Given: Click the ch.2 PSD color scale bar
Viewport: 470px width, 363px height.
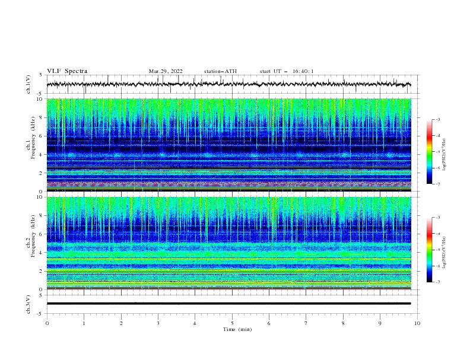Looking at the screenshot, I should click(x=429, y=250).
